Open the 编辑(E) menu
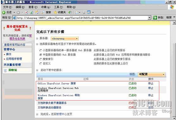The image size is (176, 120). (20, 7)
